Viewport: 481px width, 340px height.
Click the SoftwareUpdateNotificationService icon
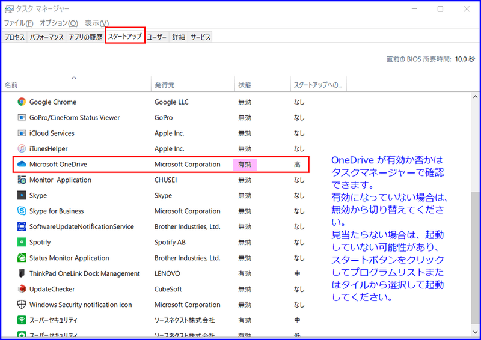22,226
